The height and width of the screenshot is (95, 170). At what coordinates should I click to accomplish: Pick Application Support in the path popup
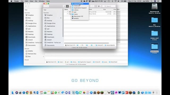point(80,8)
